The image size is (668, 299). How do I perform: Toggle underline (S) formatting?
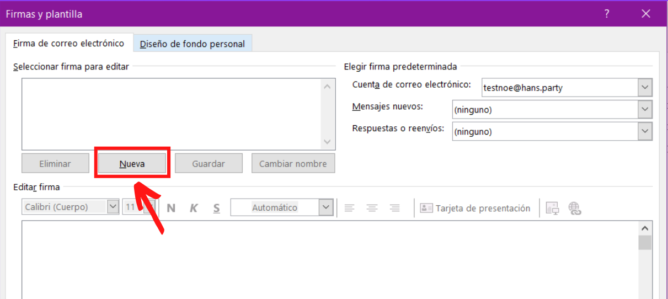pos(216,208)
